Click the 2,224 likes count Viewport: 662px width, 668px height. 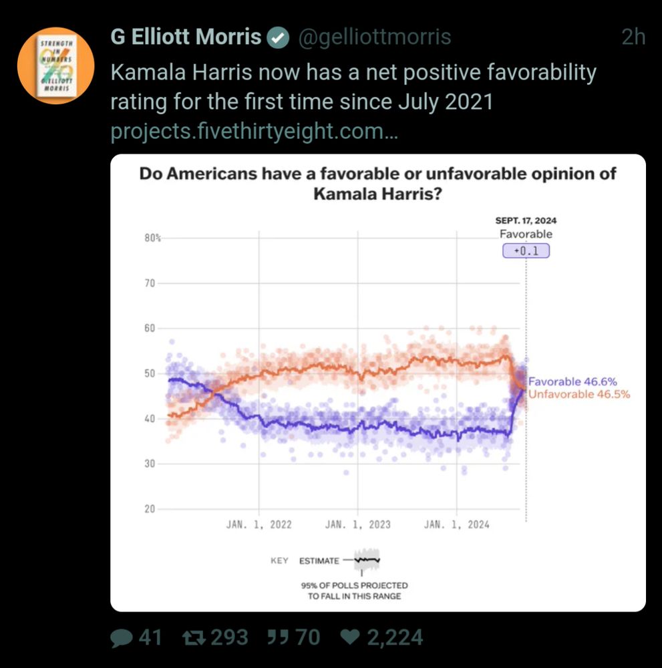pos(394,637)
